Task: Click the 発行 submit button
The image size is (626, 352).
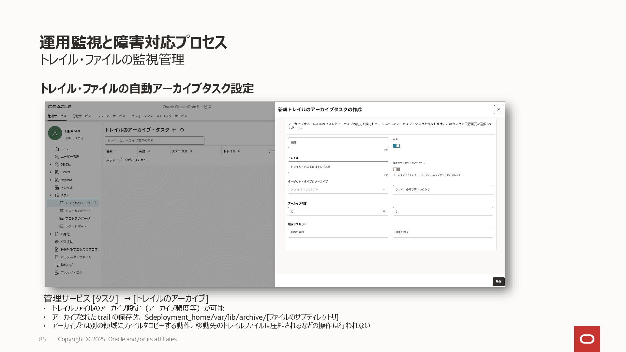Action: point(498,282)
